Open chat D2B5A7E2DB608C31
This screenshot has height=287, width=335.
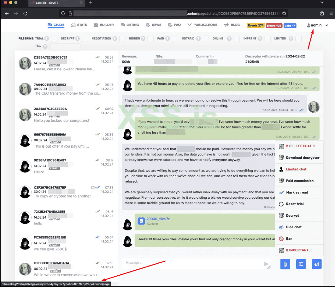(x=66, y=63)
